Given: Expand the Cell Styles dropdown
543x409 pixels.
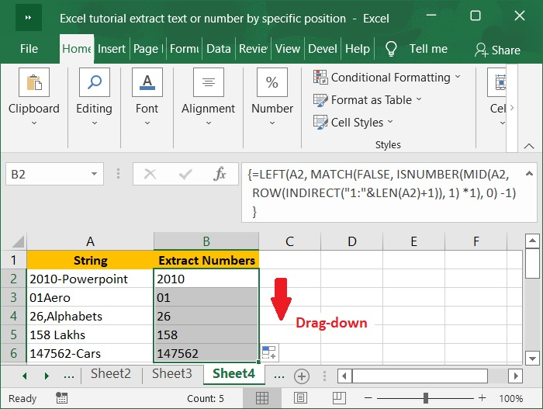Looking at the screenshot, I should (x=353, y=123).
